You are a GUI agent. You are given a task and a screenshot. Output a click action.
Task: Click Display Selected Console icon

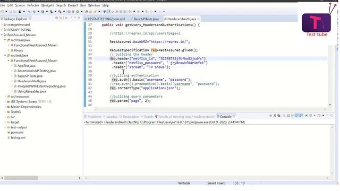coord(310,116)
